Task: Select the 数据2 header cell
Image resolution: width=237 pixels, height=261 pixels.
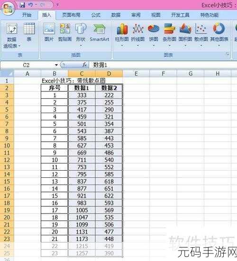Action: pyautogui.click(x=109, y=88)
